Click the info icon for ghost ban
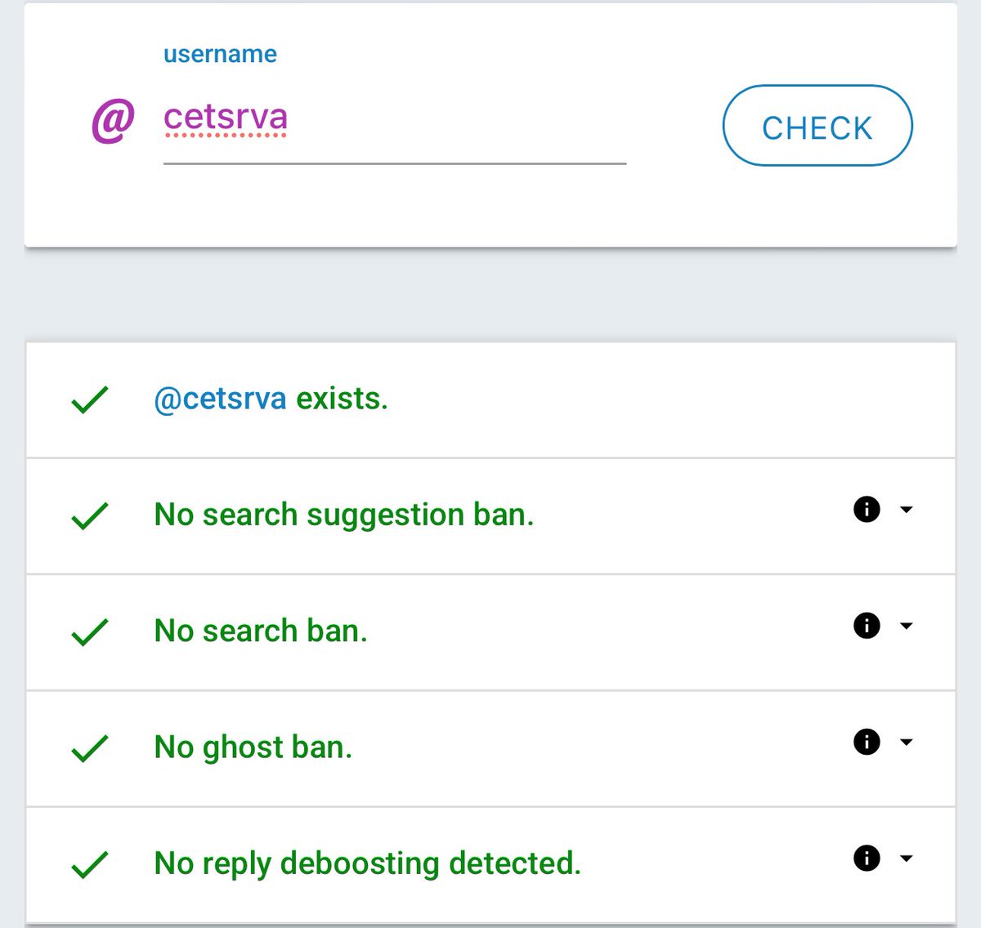 pos(867,742)
